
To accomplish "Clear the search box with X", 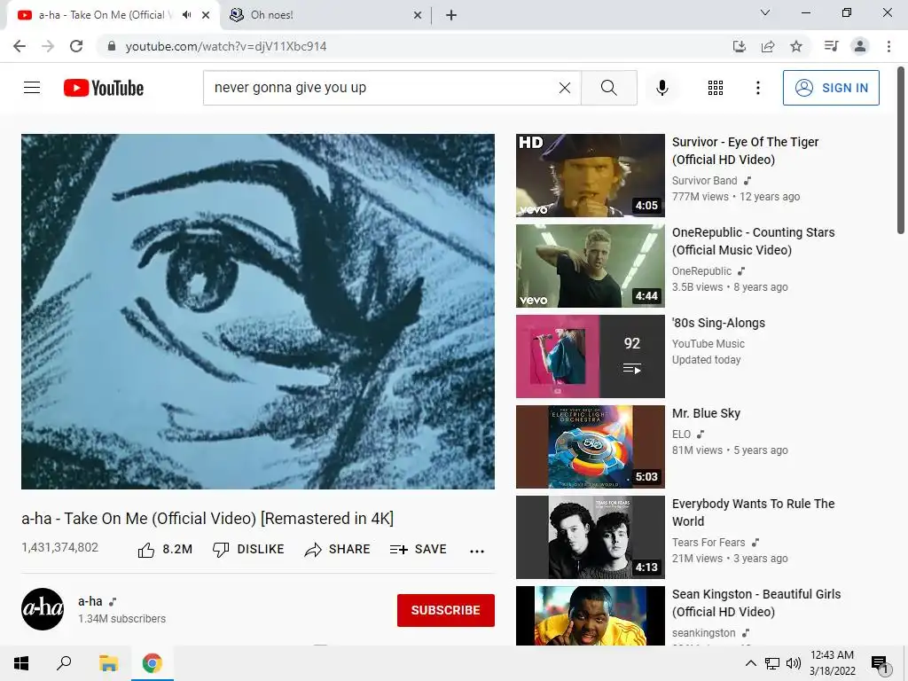I will pos(565,88).
